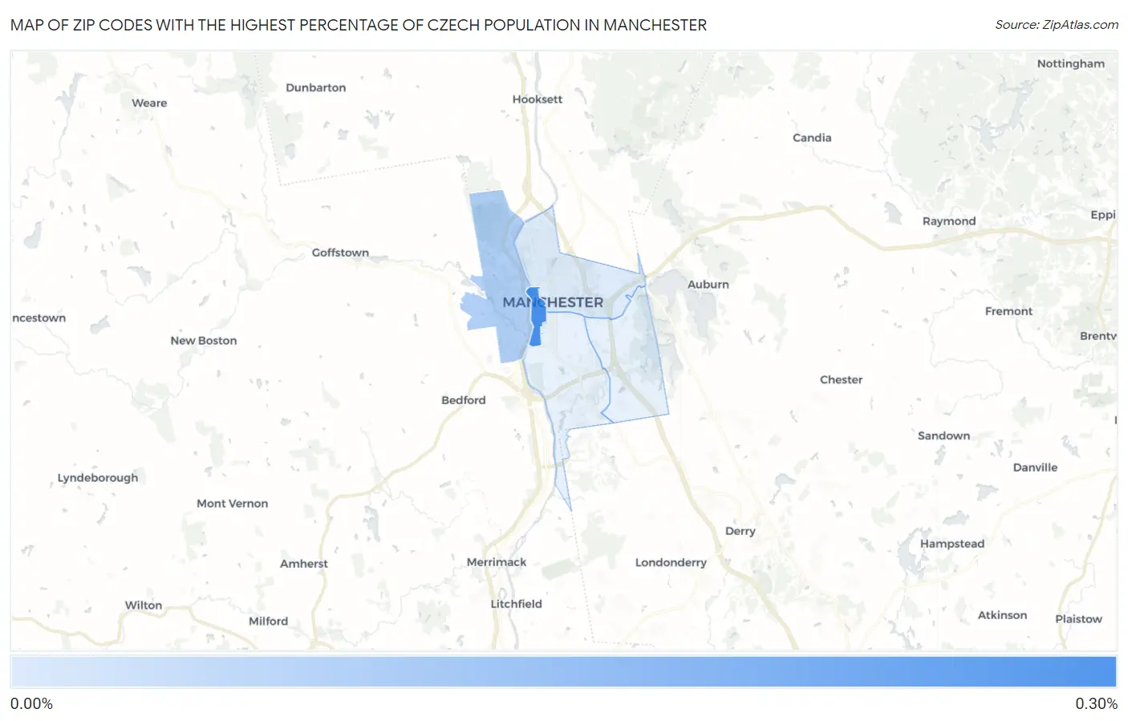Click the Plaistow town label
The height and width of the screenshot is (721, 1128).
click(x=1079, y=619)
